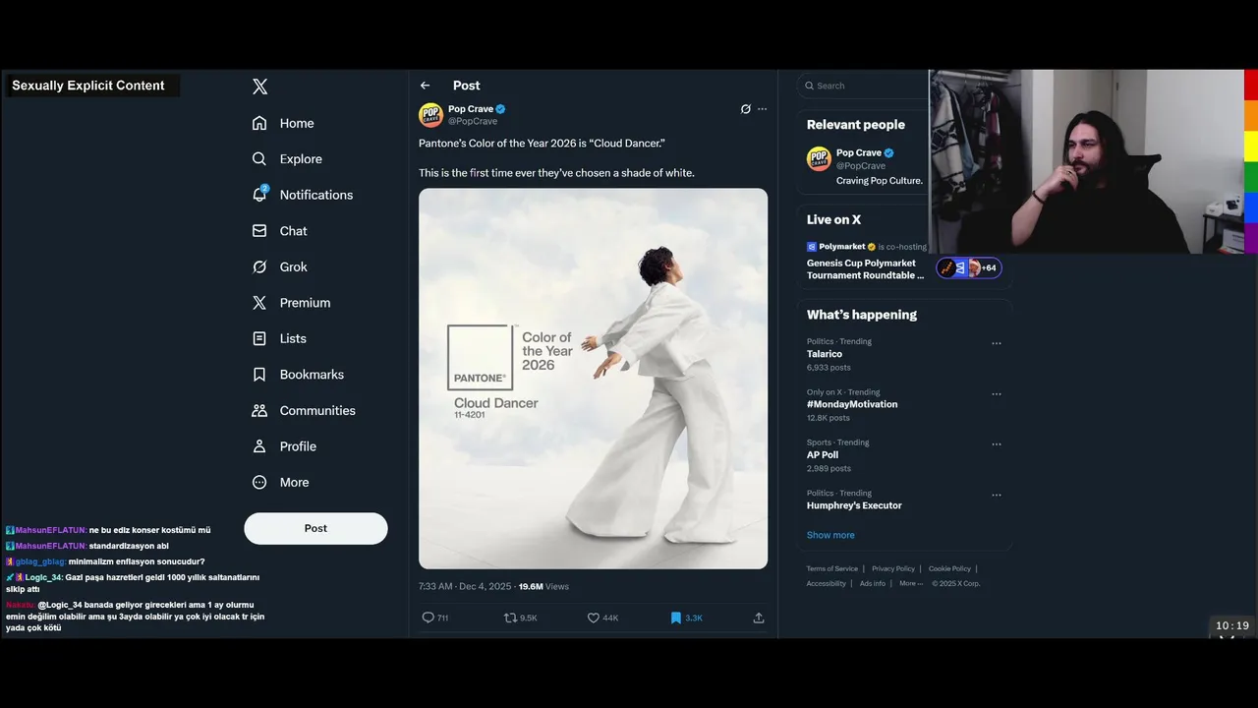Viewport: 1258px width, 708px height.
Task: Expand the footer More menu
Action: pyautogui.click(x=910, y=583)
